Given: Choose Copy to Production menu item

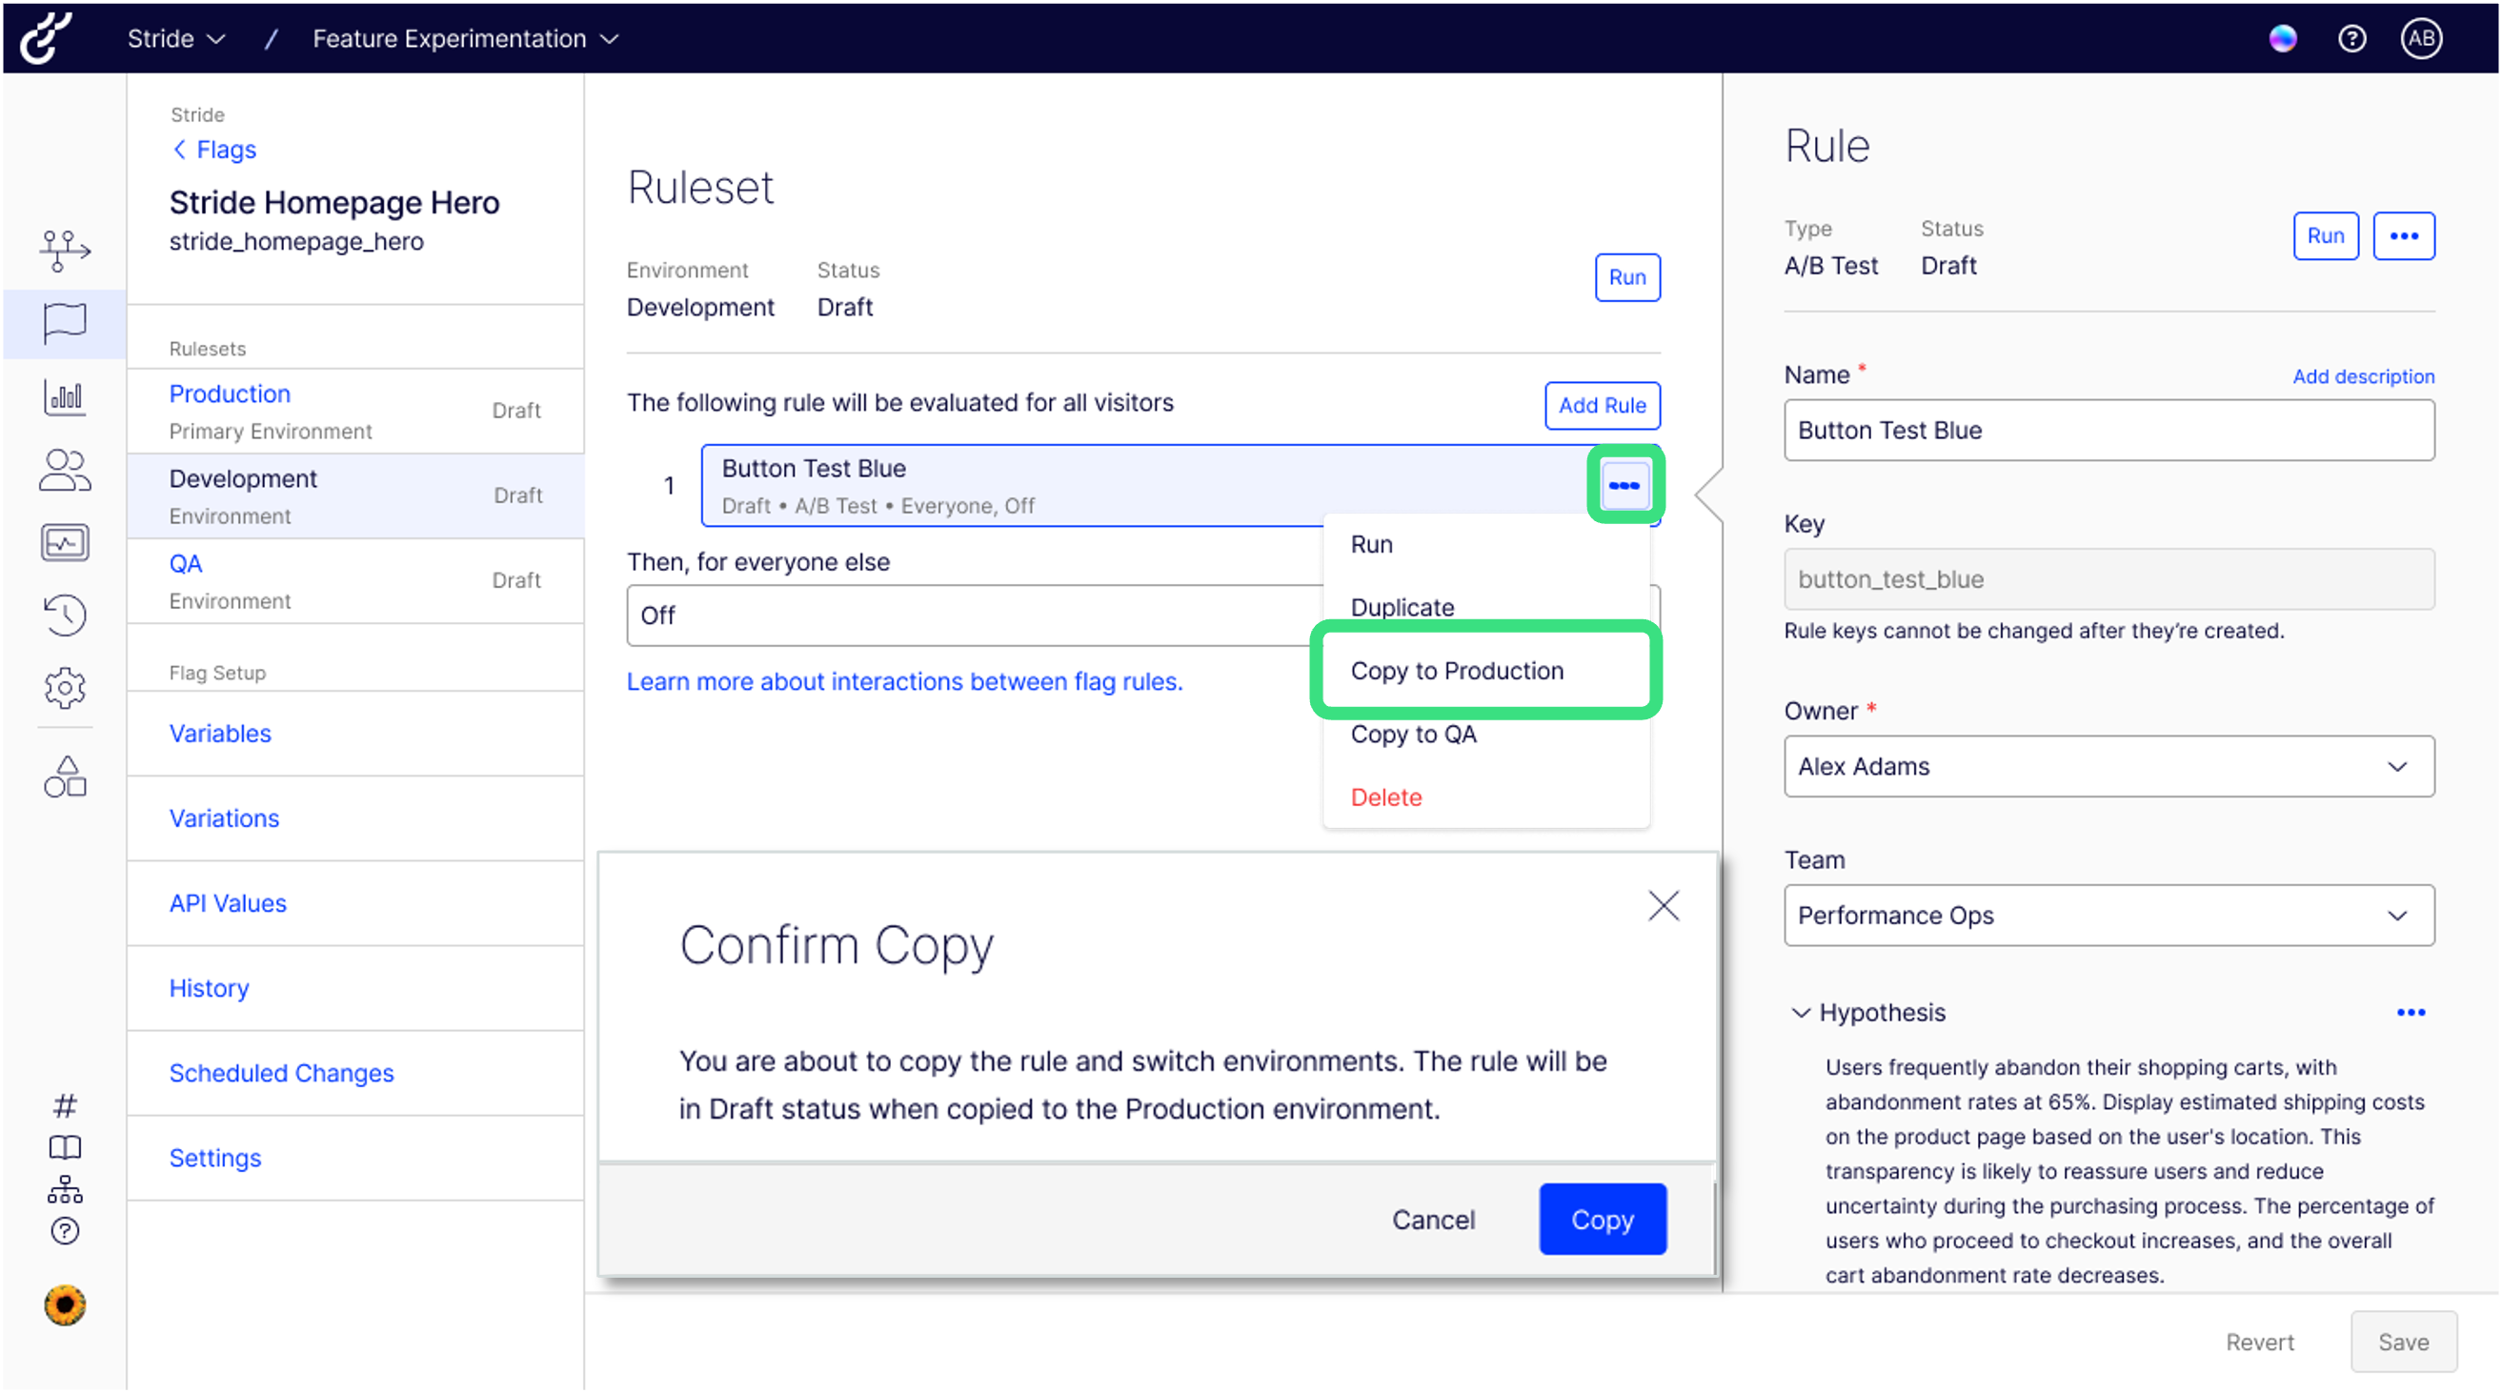Looking at the screenshot, I should pyautogui.click(x=1485, y=670).
